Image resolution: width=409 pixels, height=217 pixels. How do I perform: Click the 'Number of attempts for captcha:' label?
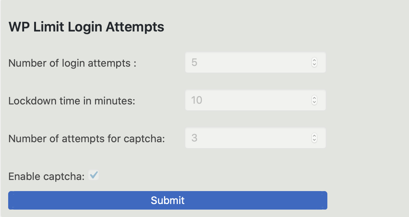[86, 139]
